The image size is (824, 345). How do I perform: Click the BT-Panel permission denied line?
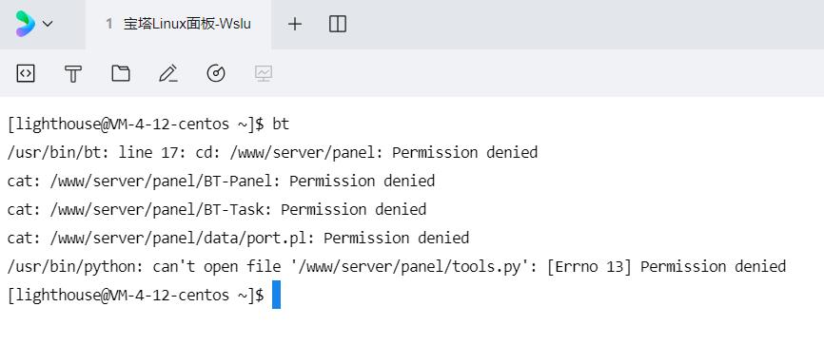click(x=222, y=181)
